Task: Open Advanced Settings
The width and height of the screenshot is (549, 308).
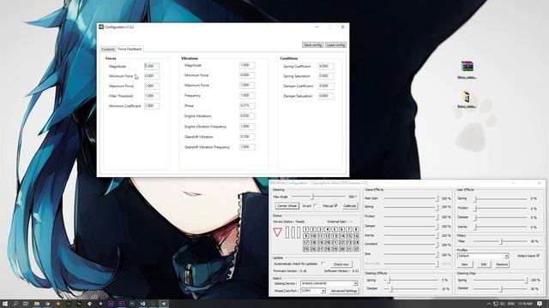Action: click(344, 291)
